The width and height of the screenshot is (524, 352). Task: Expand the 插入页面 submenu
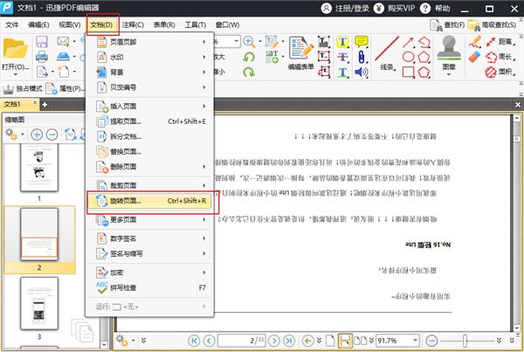149,107
